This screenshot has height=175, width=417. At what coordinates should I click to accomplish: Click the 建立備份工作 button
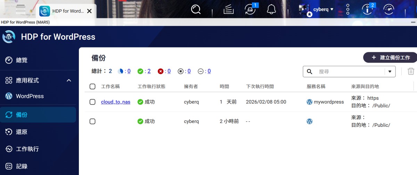coord(391,58)
